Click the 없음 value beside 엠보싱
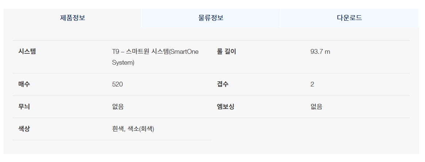Viewport: 425px width, 162px height. [x=316, y=107]
